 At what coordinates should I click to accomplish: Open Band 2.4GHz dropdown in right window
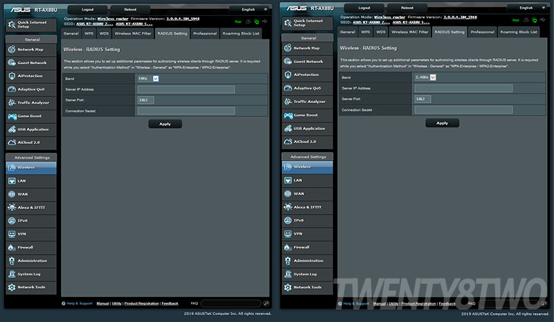[x=425, y=77]
